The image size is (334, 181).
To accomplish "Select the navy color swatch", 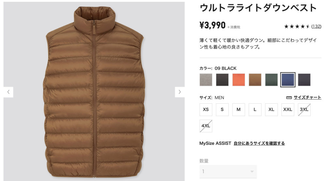I will coord(304,80).
